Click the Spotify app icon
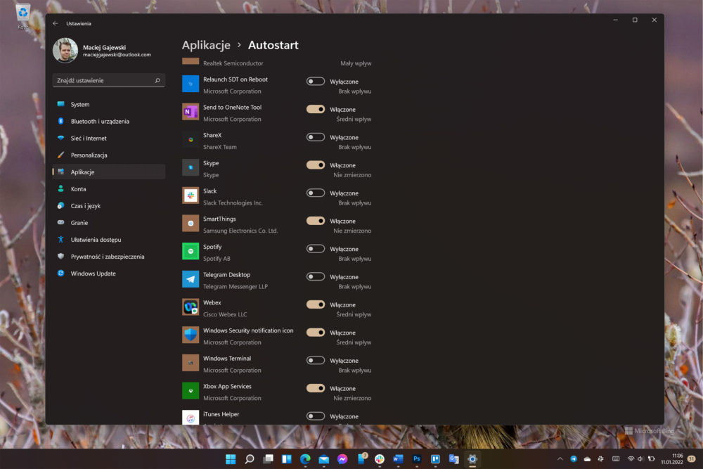The height and width of the screenshot is (469, 703). pos(191,251)
